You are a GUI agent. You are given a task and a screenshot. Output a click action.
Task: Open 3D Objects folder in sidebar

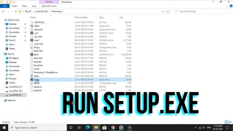pyautogui.click(x=14, y=58)
